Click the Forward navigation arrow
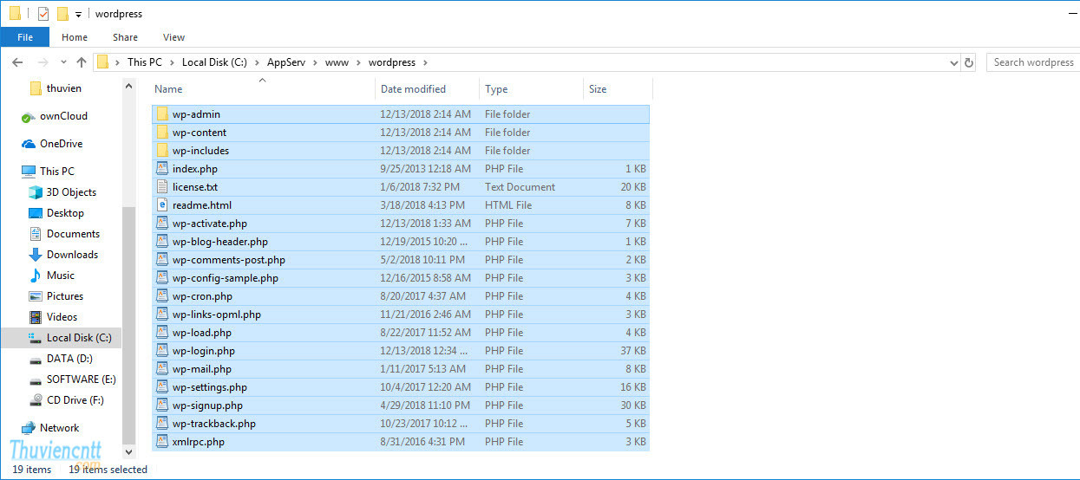Image resolution: width=1080 pixels, height=480 pixels. coord(43,62)
